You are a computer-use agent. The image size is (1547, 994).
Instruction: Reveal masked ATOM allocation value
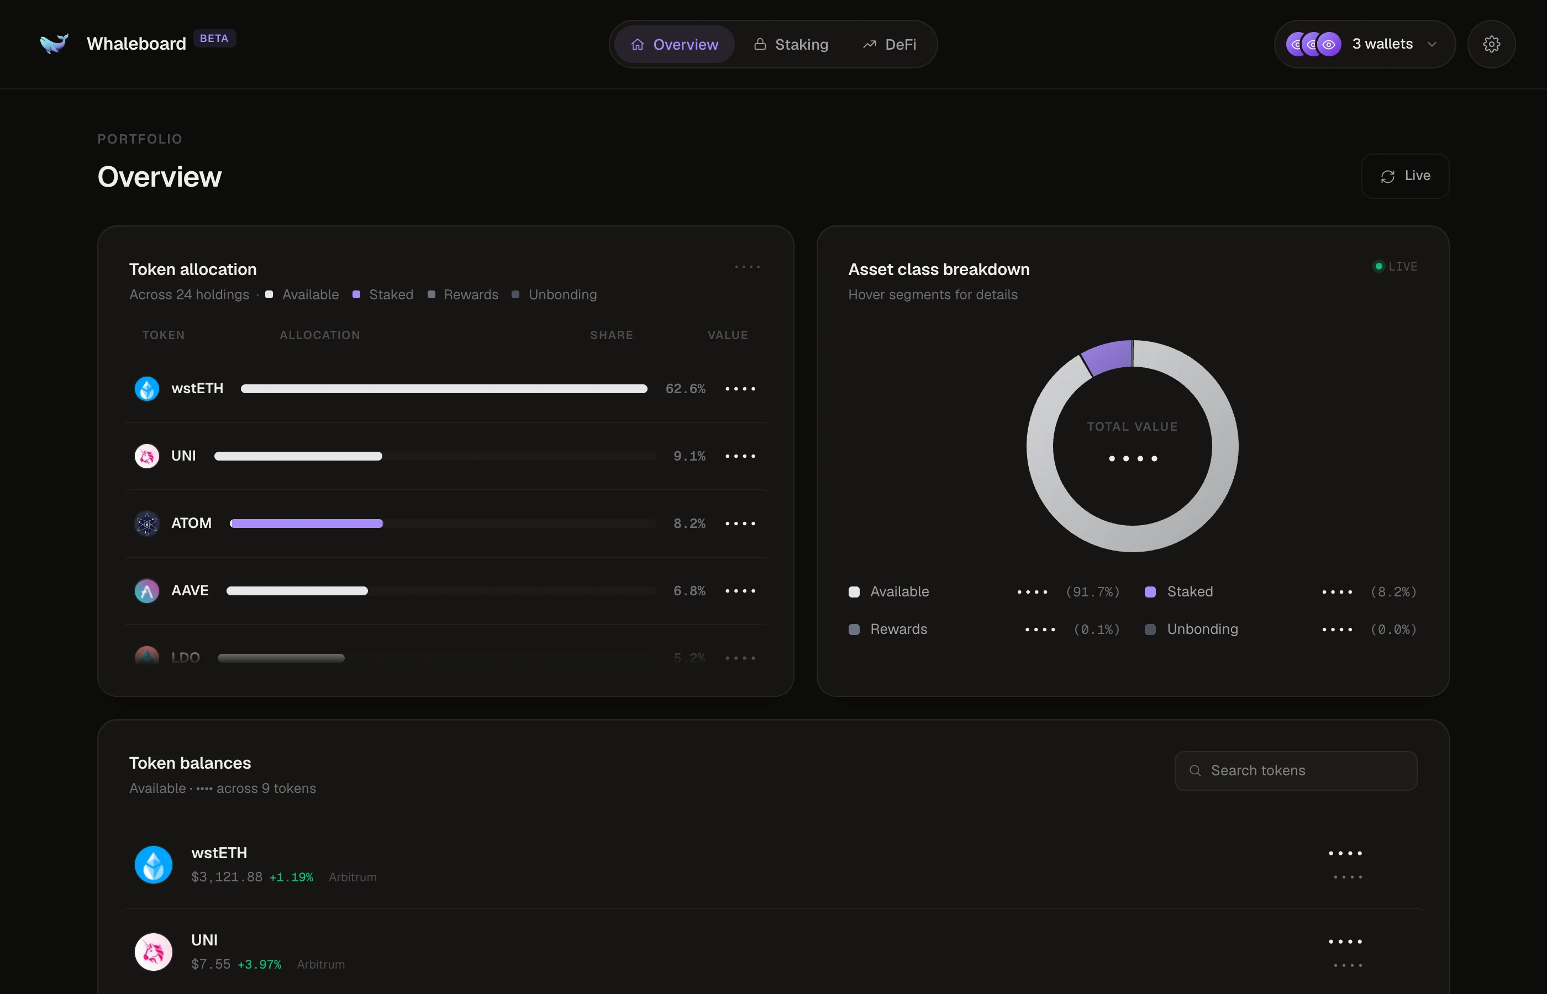pyautogui.click(x=740, y=524)
